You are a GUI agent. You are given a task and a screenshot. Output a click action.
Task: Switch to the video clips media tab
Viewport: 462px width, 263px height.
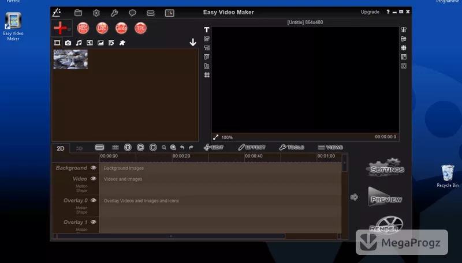(57, 43)
